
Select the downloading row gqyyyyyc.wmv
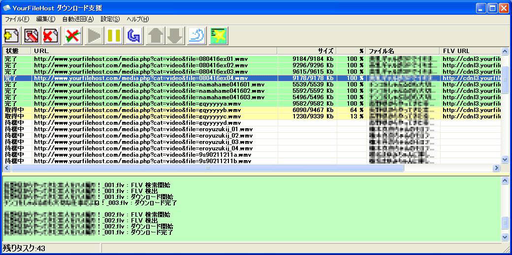pyautogui.click(x=140, y=116)
